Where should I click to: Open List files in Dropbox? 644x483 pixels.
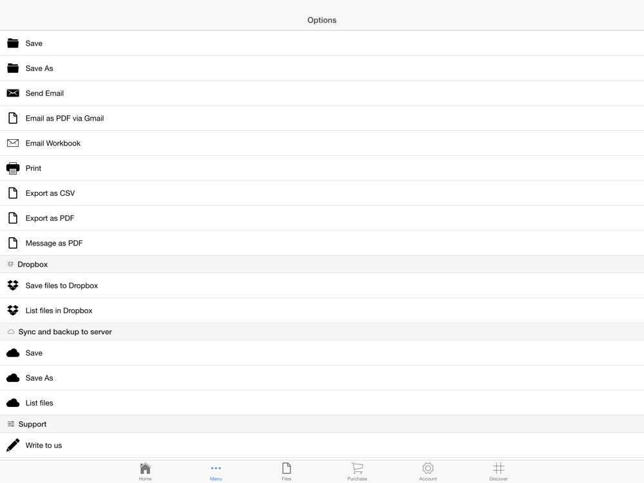[x=322, y=310]
